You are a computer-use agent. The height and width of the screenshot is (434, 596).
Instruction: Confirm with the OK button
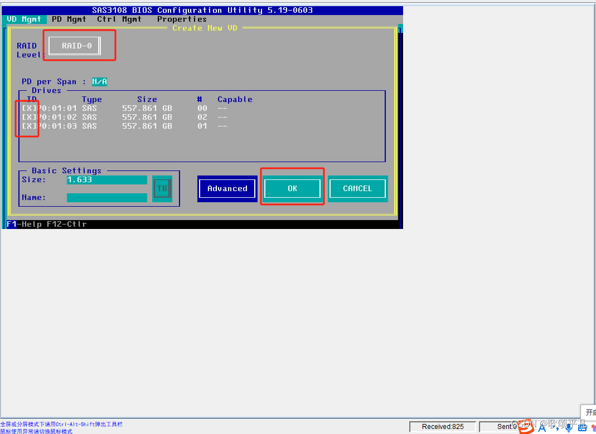pyautogui.click(x=292, y=188)
